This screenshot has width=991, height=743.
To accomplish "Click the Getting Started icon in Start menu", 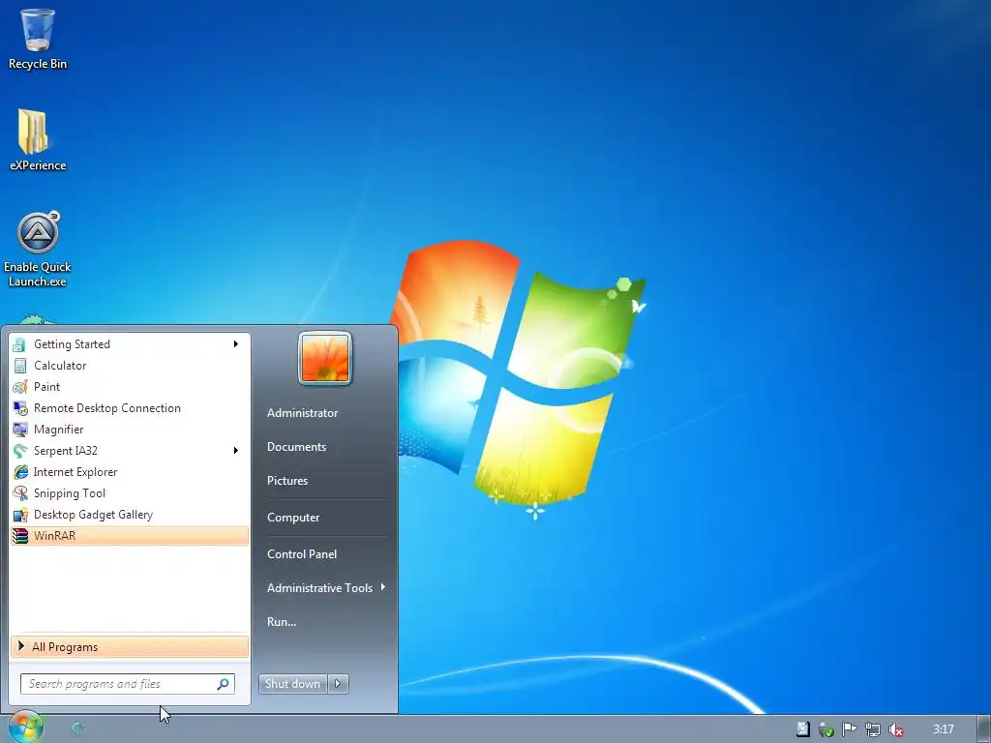I will point(19,344).
